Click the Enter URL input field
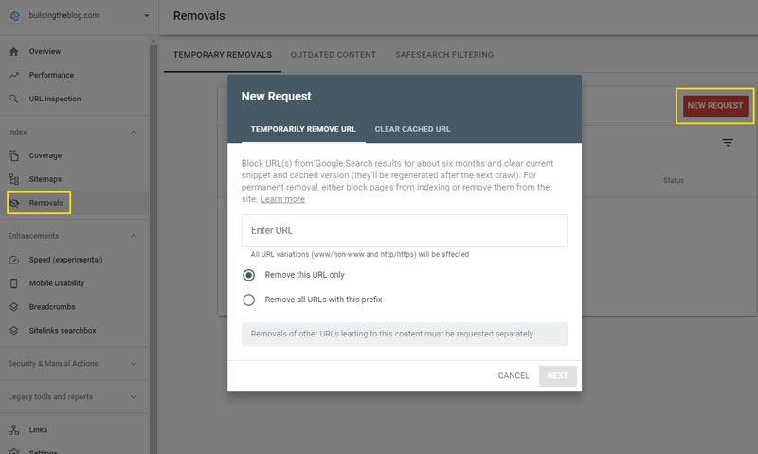 405,230
